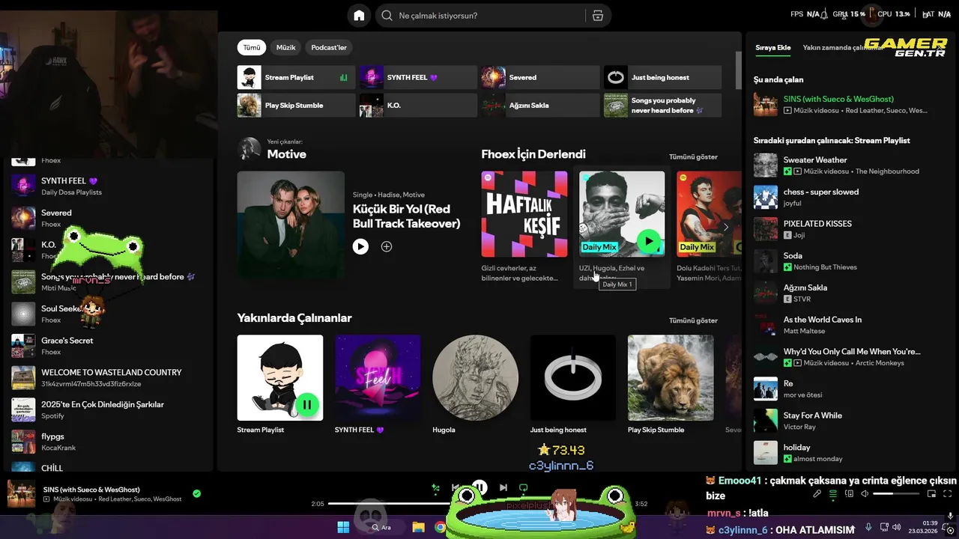Adjust the Spotify volume slider
Screen dimensions: 959x539
coord(895,494)
